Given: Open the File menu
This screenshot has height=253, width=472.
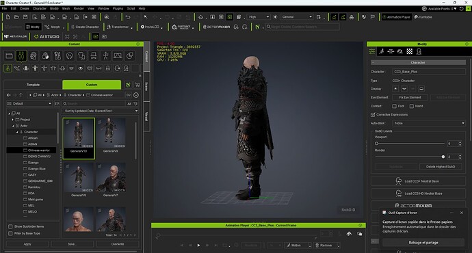Looking at the screenshot, I should (4, 8).
